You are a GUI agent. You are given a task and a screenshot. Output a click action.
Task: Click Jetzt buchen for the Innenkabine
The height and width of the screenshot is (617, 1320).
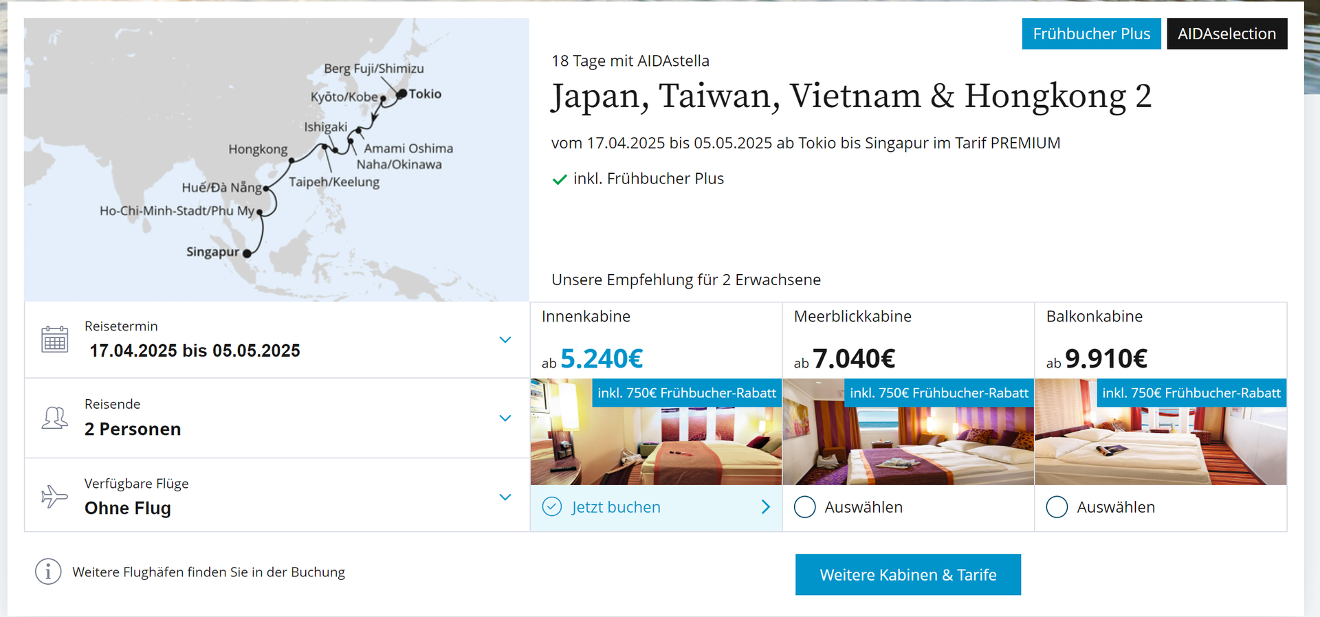click(616, 507)
